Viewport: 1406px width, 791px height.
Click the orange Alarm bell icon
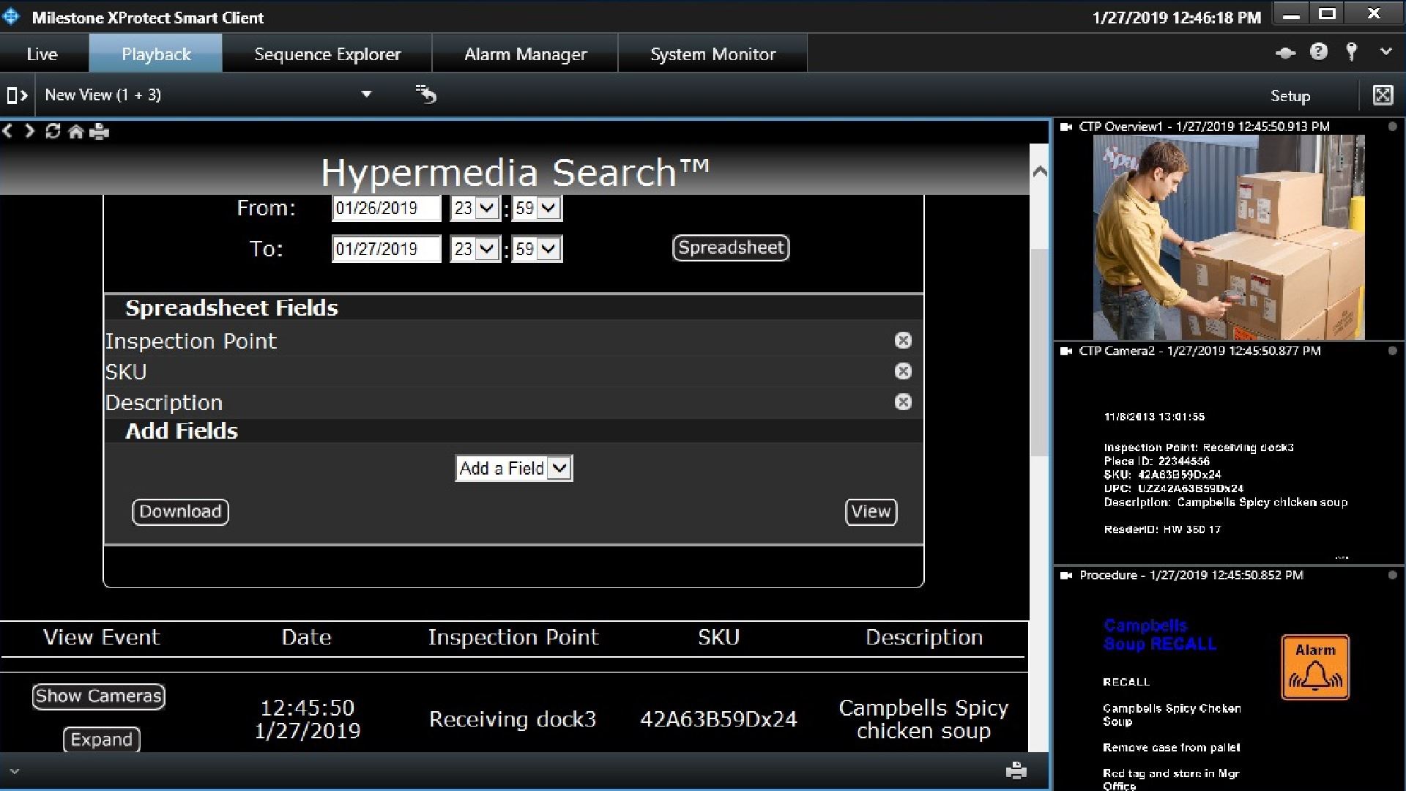point(1315,667)
